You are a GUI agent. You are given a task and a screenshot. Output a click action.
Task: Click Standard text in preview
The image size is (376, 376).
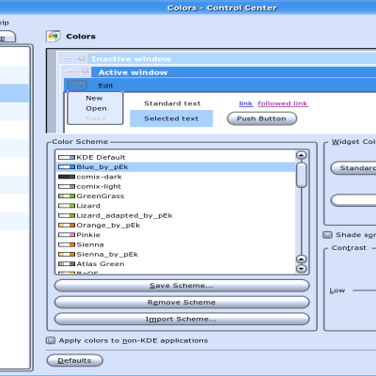[172, 103]
